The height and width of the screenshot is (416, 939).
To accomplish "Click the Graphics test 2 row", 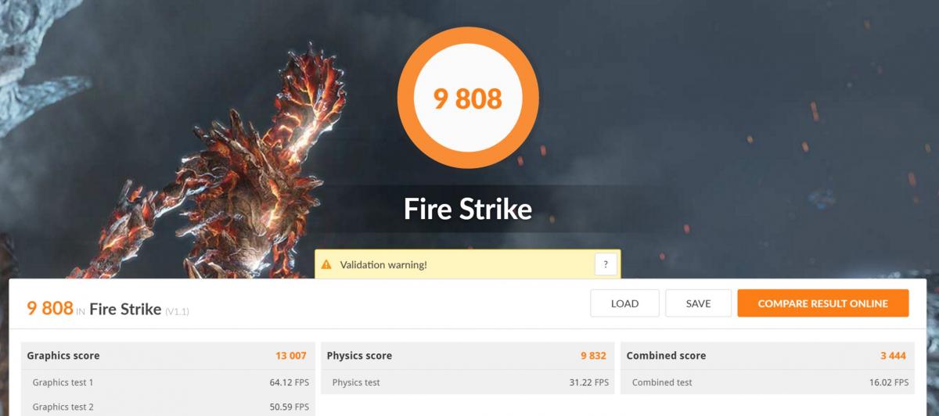I will pos(168,406).
